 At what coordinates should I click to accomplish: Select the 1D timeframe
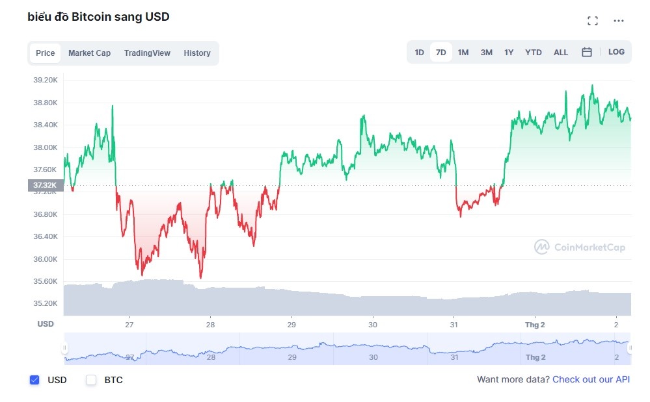[x=419, y=52]
